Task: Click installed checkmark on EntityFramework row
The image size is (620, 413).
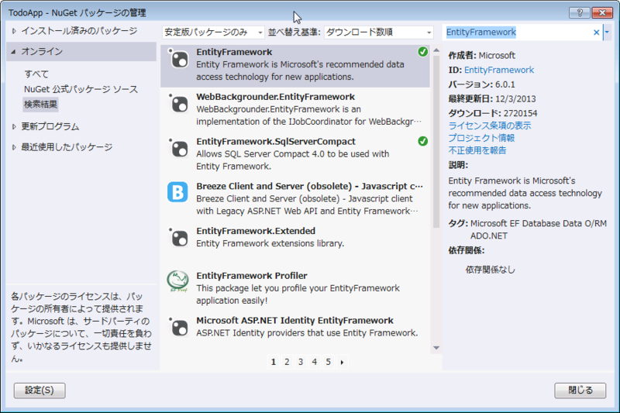Action: pos(422,52)
